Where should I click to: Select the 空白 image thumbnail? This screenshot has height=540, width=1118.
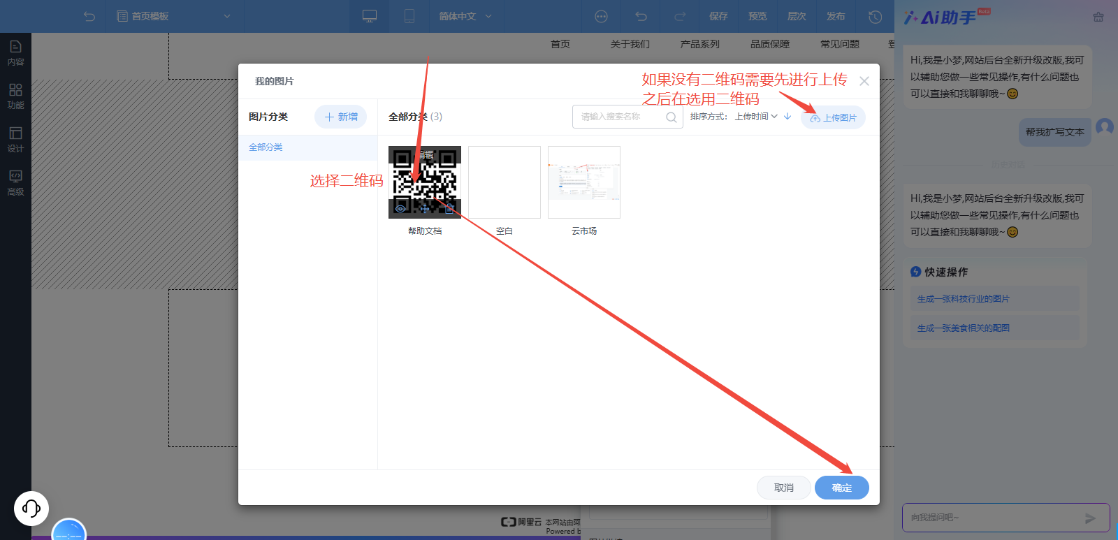click(x=504, y=182)
